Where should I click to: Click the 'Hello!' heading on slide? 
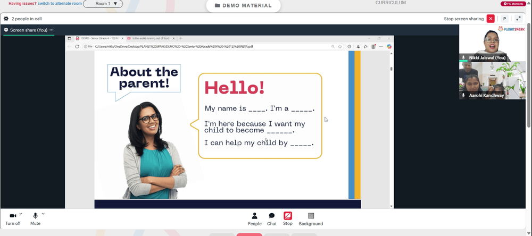click(234, 88)
